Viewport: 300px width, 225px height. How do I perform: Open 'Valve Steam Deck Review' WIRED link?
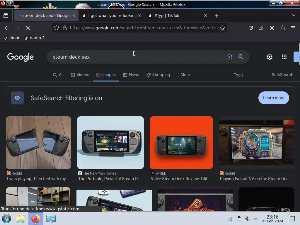click(180, 179)
